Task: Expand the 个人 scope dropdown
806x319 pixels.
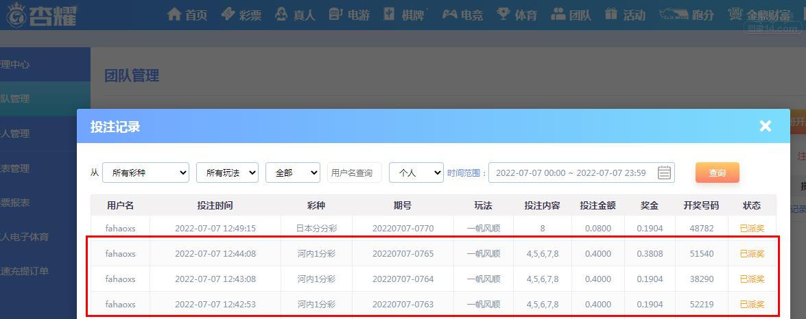Action: [x=416, y=173]
